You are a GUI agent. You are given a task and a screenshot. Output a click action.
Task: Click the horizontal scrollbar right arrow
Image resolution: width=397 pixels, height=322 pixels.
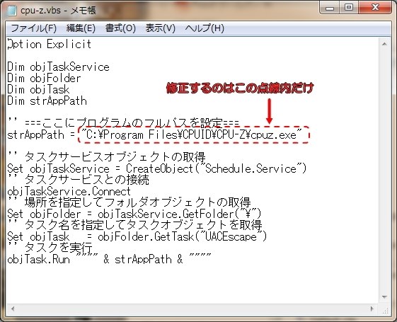(x=372, y=309)
